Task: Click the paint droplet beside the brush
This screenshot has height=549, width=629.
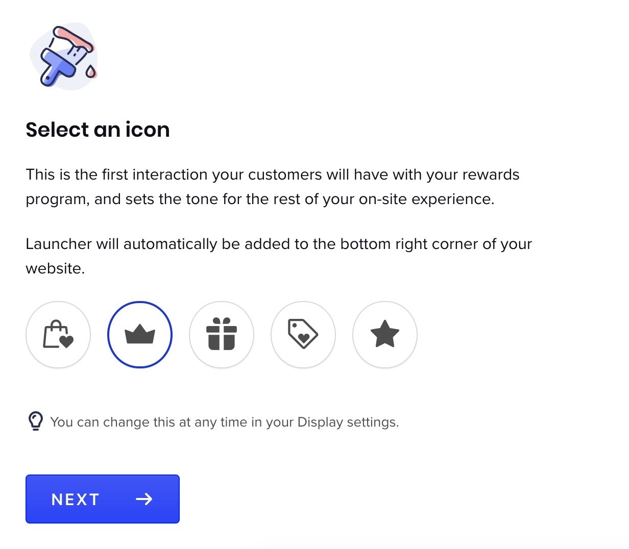Action: point(91,71)
